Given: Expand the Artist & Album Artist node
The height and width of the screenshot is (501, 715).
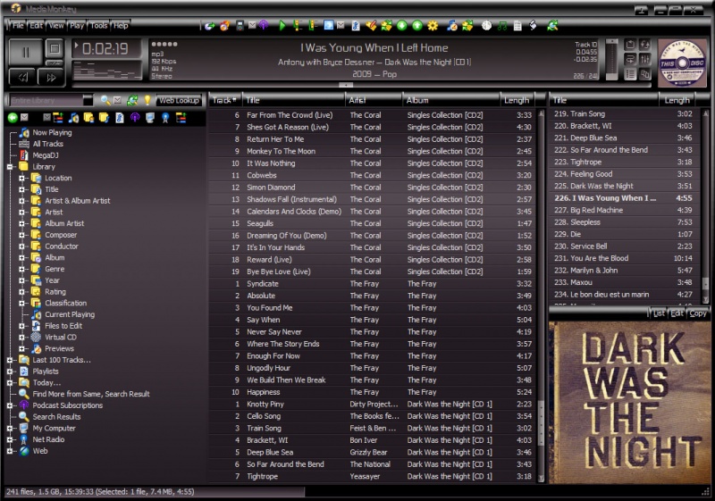Looking at the screenshot, I should tap(21, 201).
